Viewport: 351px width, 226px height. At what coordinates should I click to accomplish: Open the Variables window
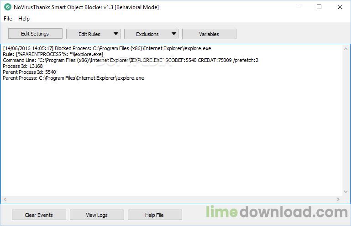[209, 34]
